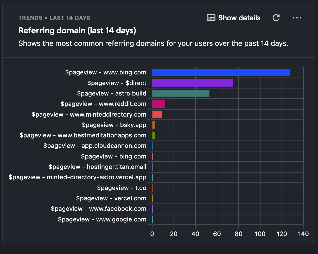The height and width of the screenshot is (254, 318).
Task: Click the bsky.app orange bar
Action: click(x=154, y=125)
